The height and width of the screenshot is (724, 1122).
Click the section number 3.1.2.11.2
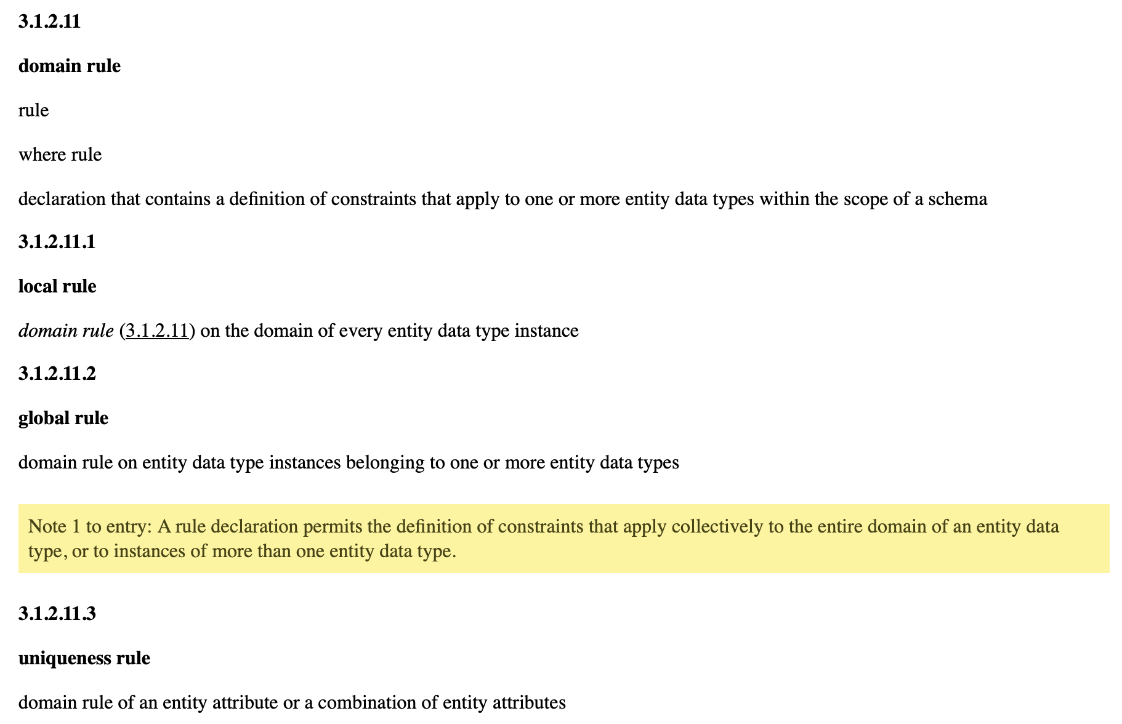coord(57,374)
